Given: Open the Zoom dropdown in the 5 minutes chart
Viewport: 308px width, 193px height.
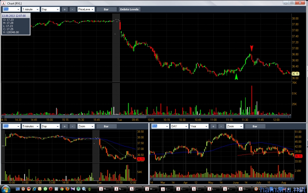Looking at the screenshot, I should 86,126.
